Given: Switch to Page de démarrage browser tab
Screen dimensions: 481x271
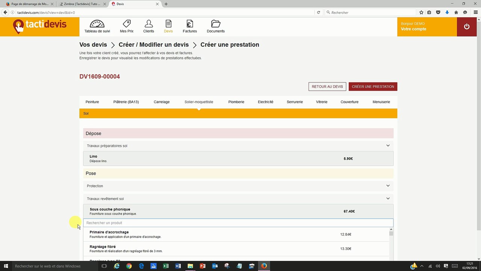Looking at the screenshot, I should point(29,4).
